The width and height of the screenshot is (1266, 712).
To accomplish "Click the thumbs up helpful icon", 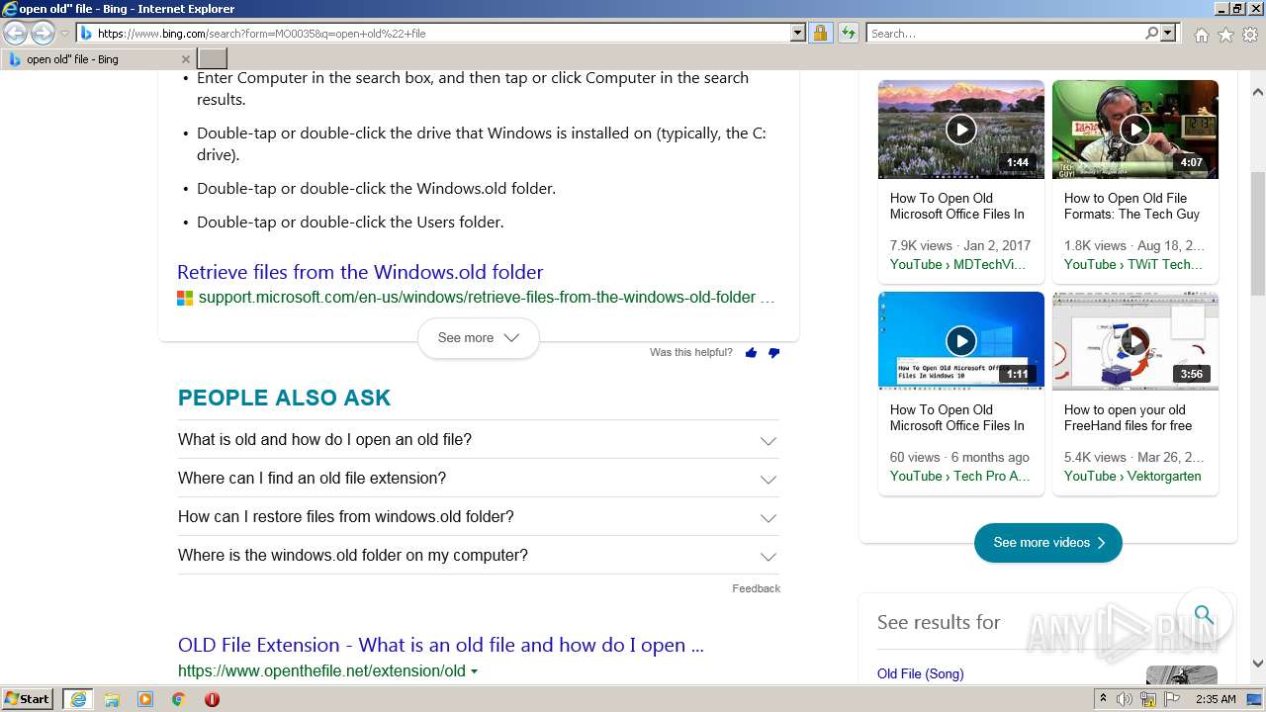I will [751, 352].
